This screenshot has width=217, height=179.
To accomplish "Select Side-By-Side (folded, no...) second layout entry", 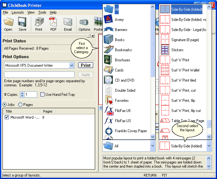I will point(183,19).
